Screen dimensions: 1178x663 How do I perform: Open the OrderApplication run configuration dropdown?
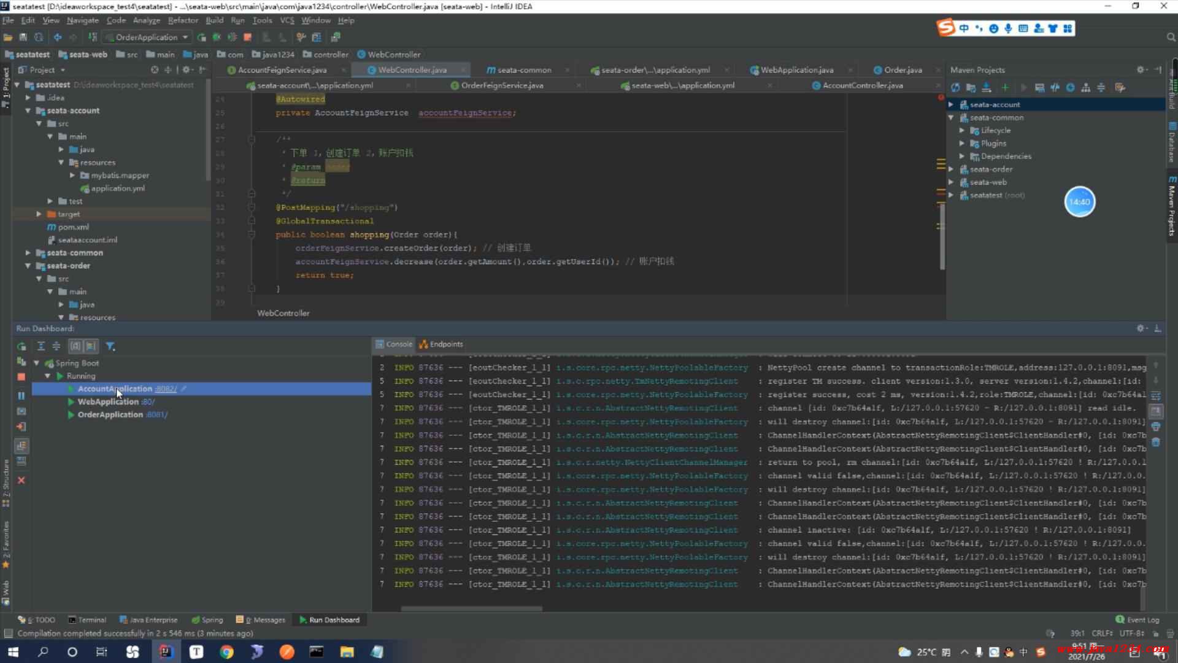pyautogui.click(x=152, y=37)
